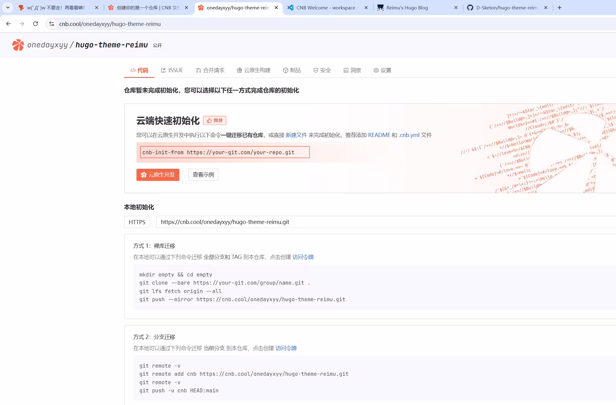The width and height of the screenshot is (616, 405).
Task: Open site information icon in address bar
Action: pyautogui.click(x=52, y=24)
